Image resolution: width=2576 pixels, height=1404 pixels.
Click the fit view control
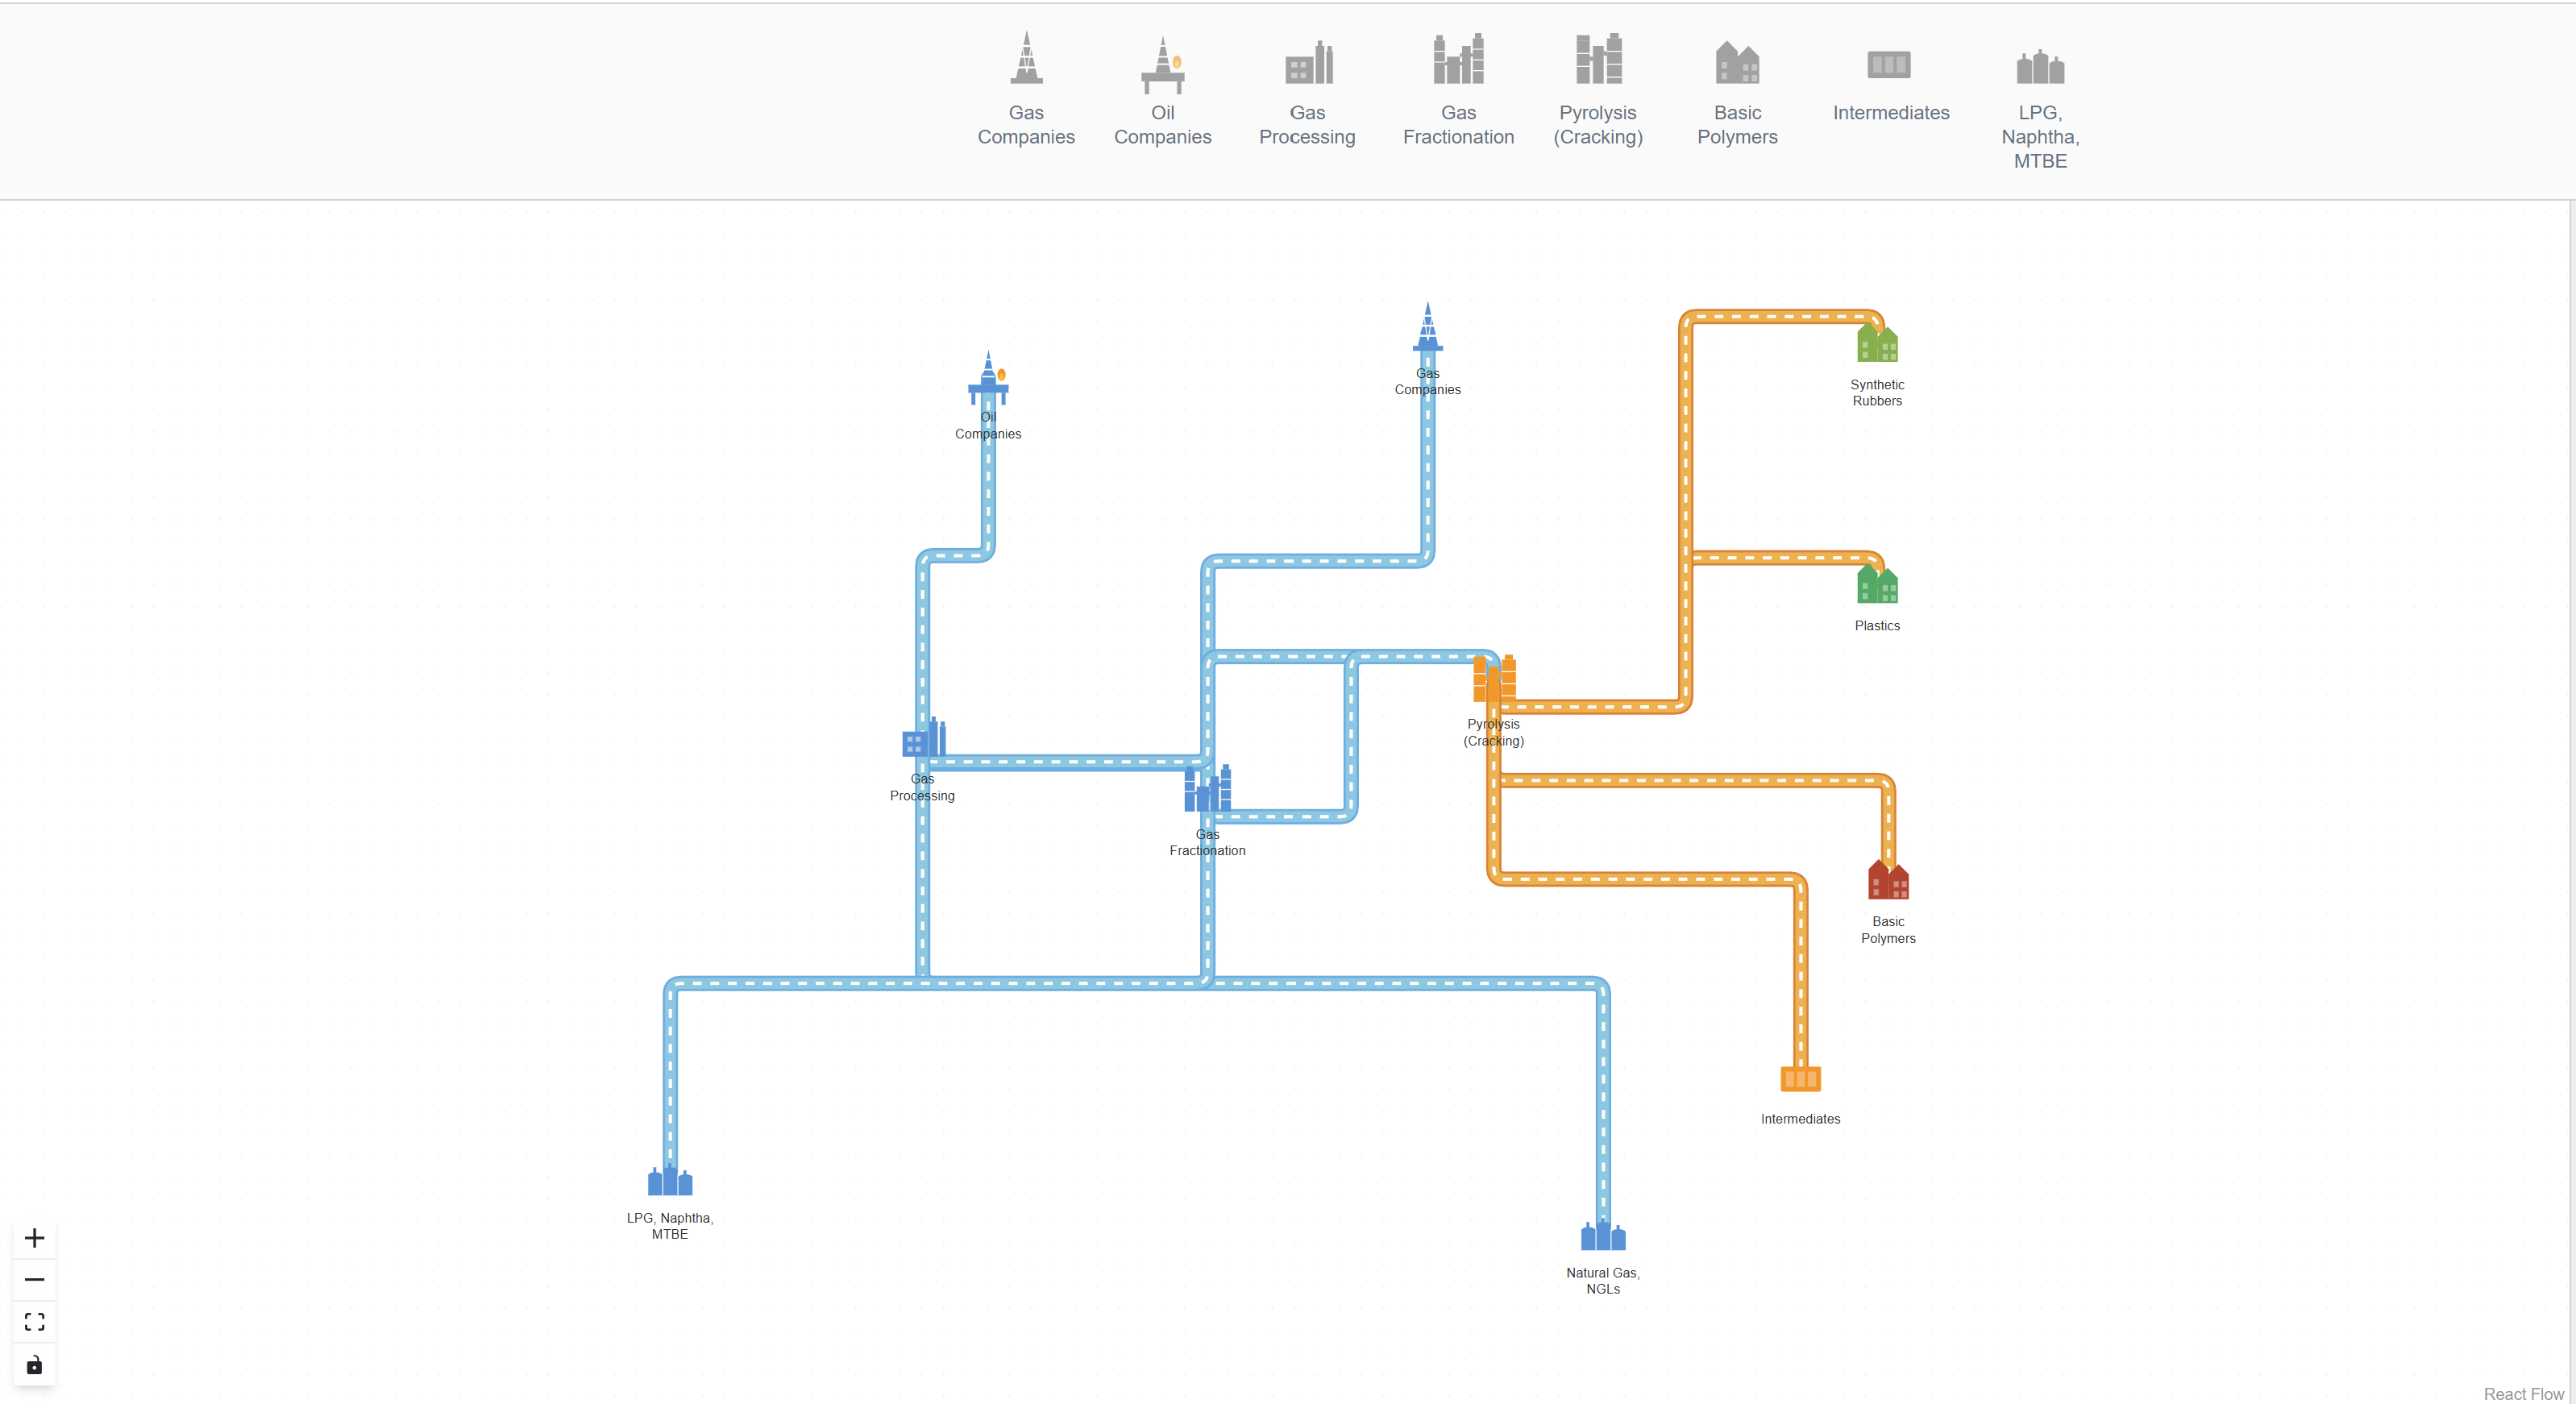34,1321
